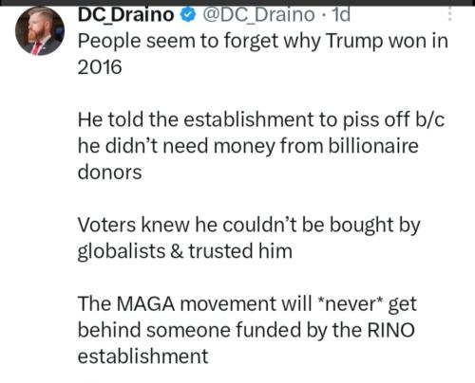
Task: Click the 'behind someone funded by the' text
Action: click(219, 331)
